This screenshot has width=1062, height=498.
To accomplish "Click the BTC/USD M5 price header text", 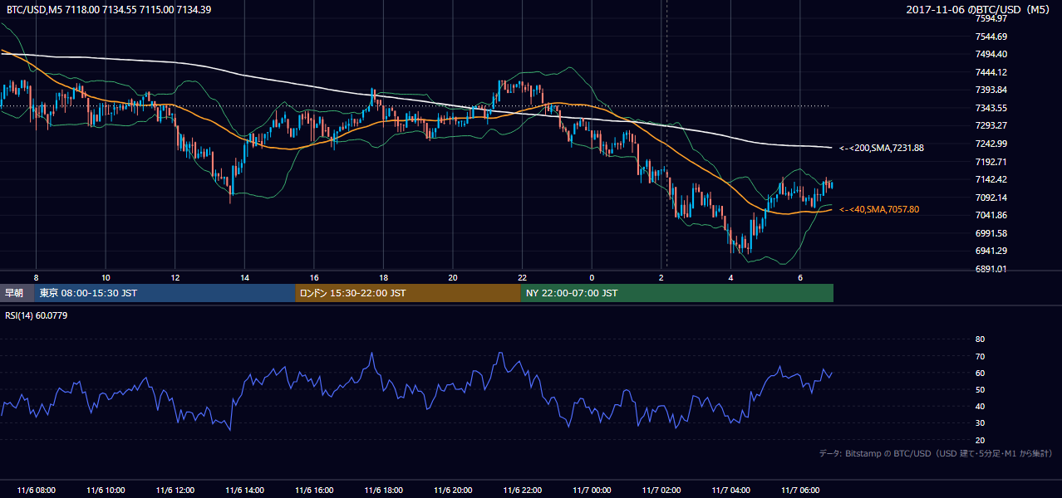I will (x=109, y=10).
